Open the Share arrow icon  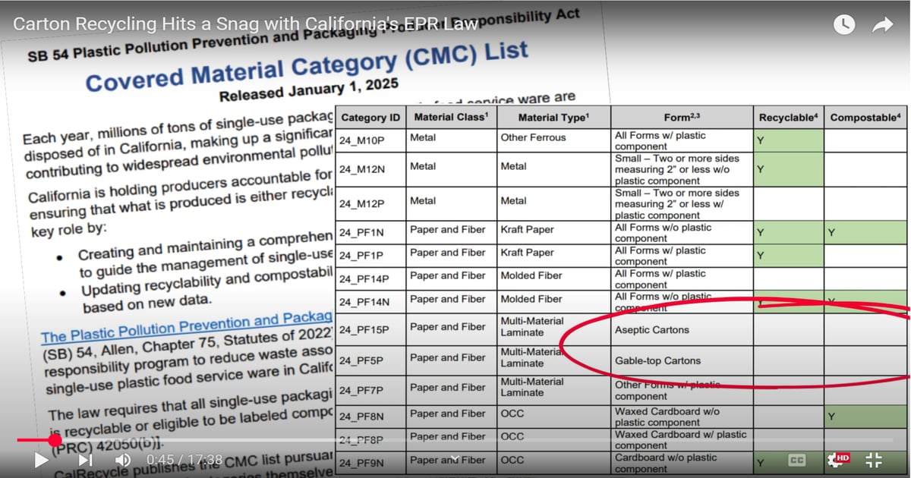(882, 25)
